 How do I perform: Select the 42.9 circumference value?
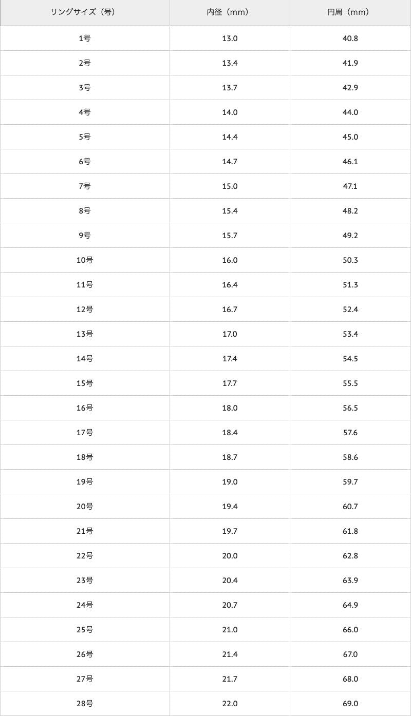tap(350, 88)
